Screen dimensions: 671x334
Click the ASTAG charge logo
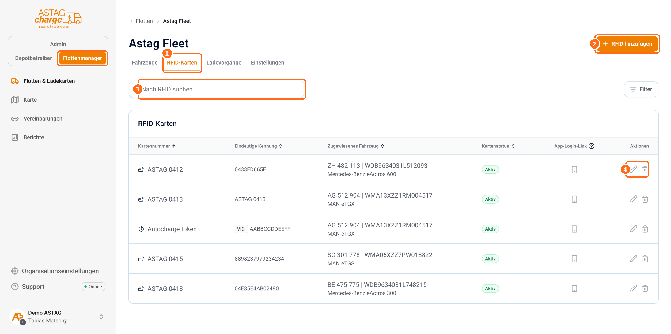[x=58, y=19]
